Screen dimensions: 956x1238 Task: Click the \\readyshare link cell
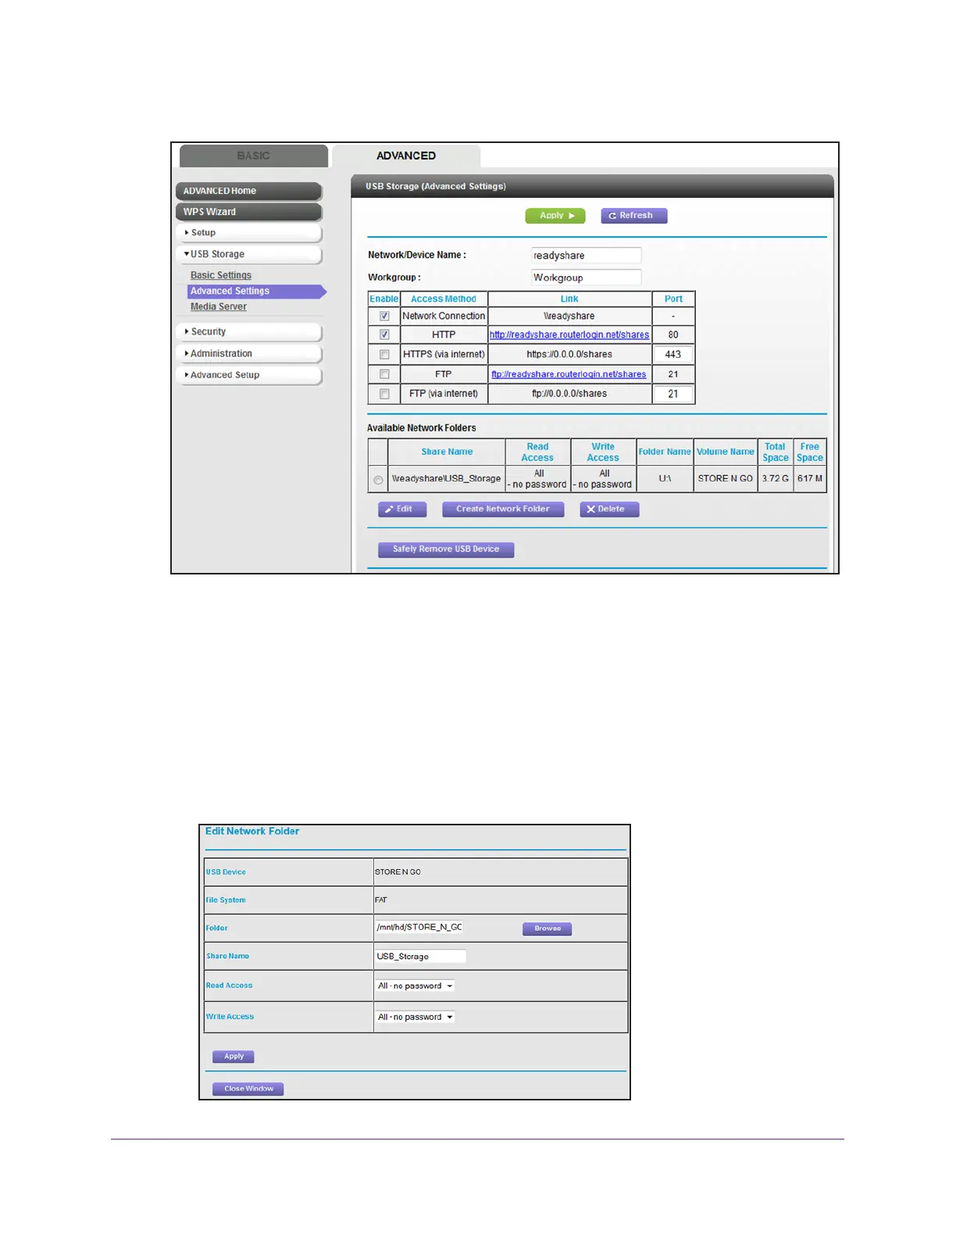pos(569,316)
